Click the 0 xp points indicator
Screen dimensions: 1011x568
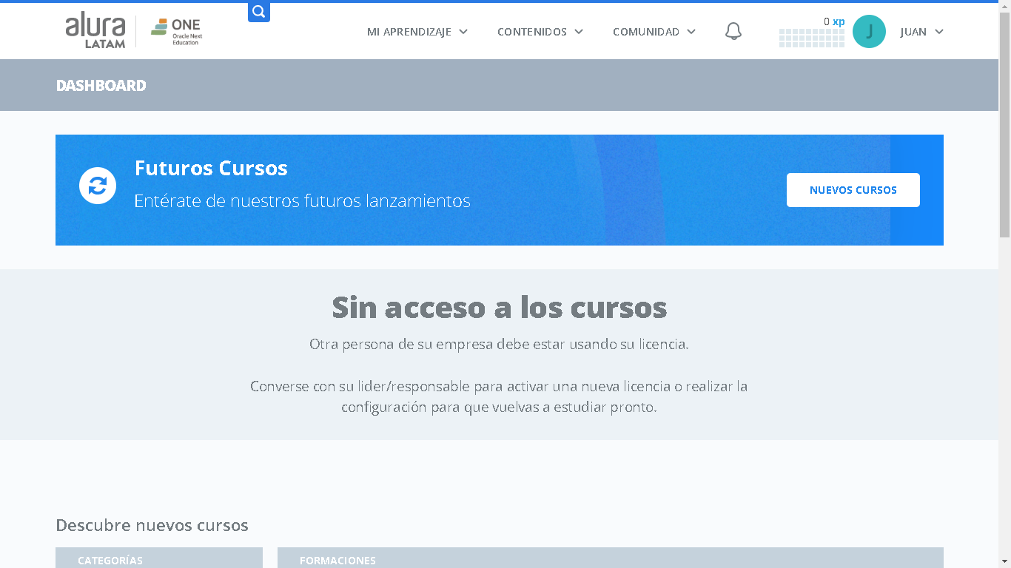(x=834, y=21)
